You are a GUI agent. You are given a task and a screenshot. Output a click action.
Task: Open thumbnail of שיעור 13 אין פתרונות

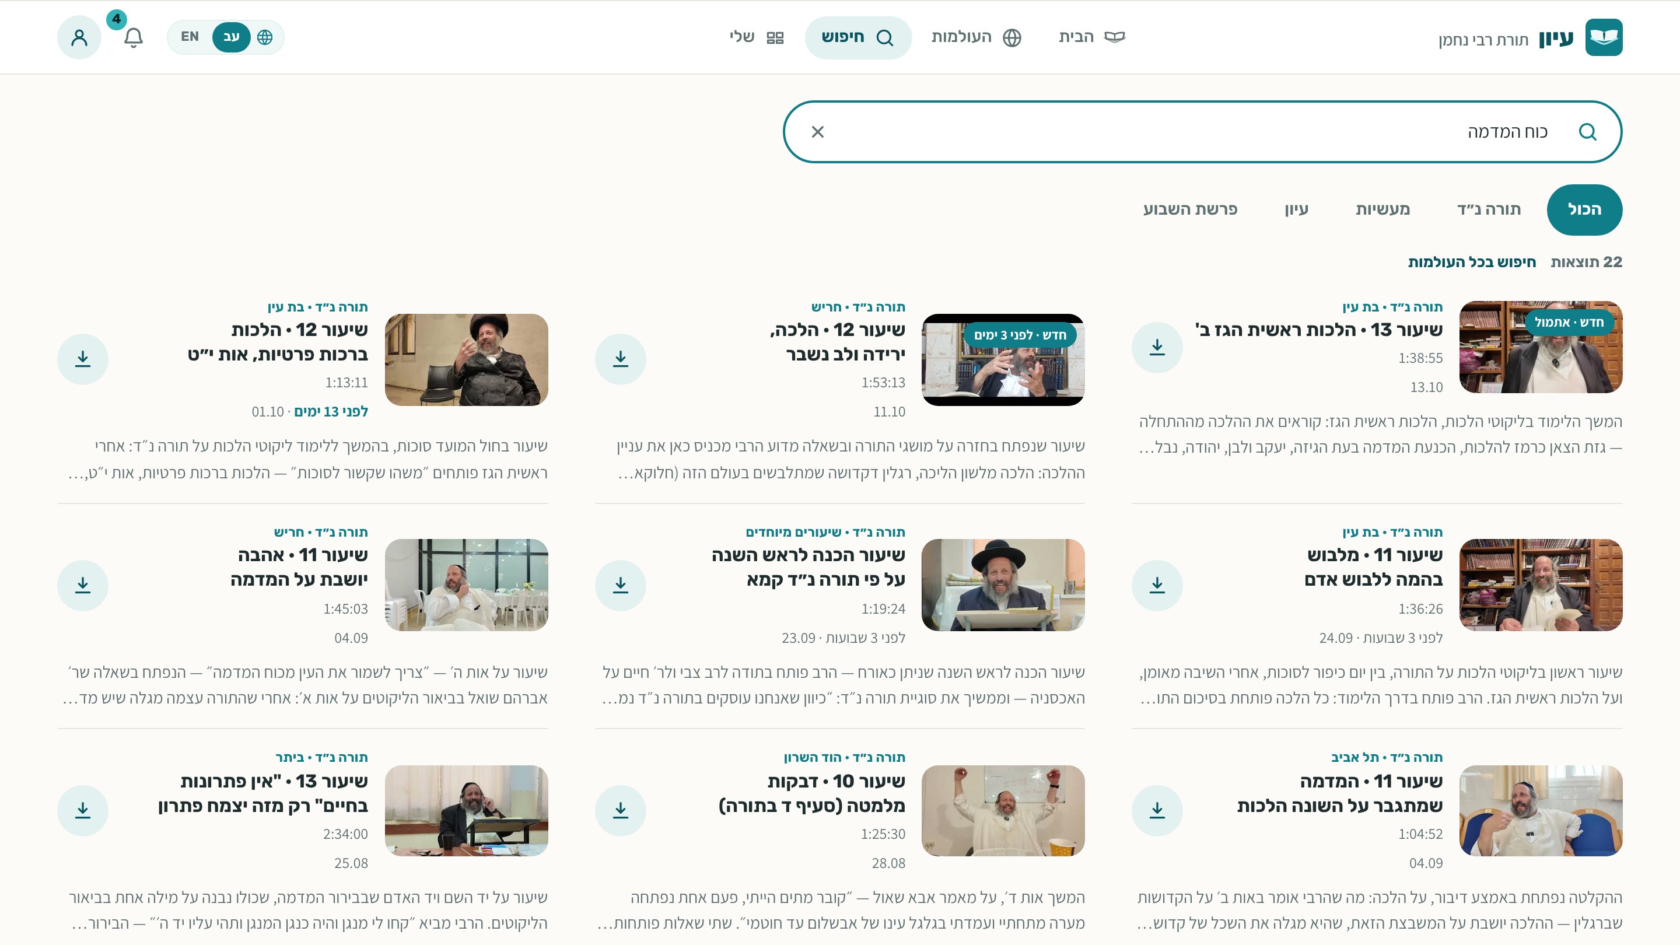[x=466, y=811]
